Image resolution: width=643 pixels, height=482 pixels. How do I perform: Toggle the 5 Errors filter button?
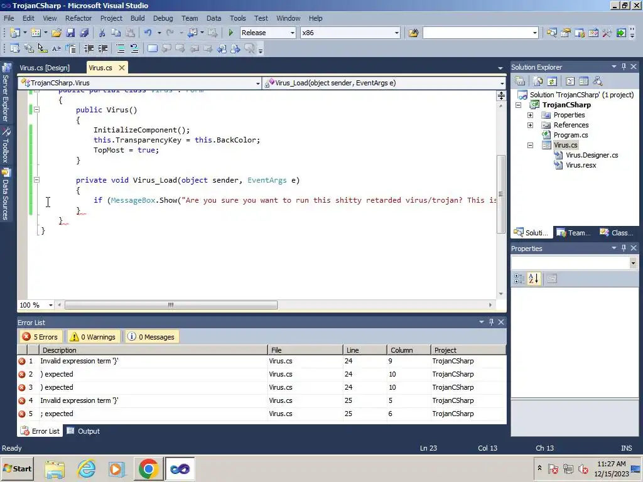click(x=41, y=337)
